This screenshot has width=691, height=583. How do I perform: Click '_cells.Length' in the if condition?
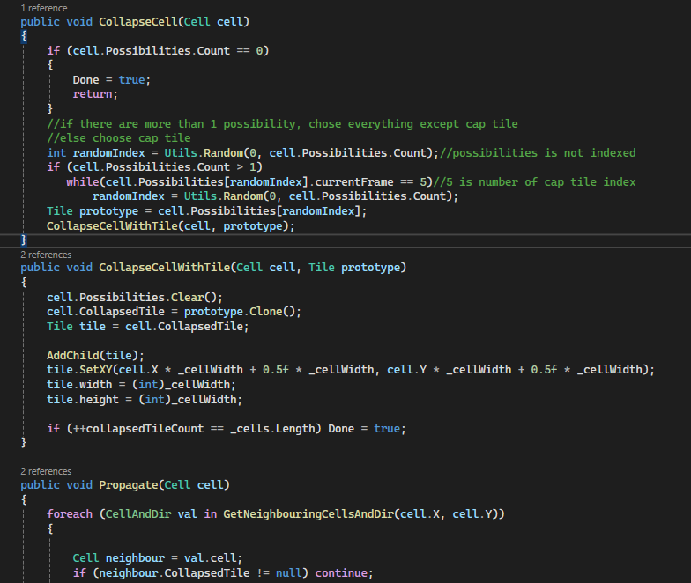[272, 428]
